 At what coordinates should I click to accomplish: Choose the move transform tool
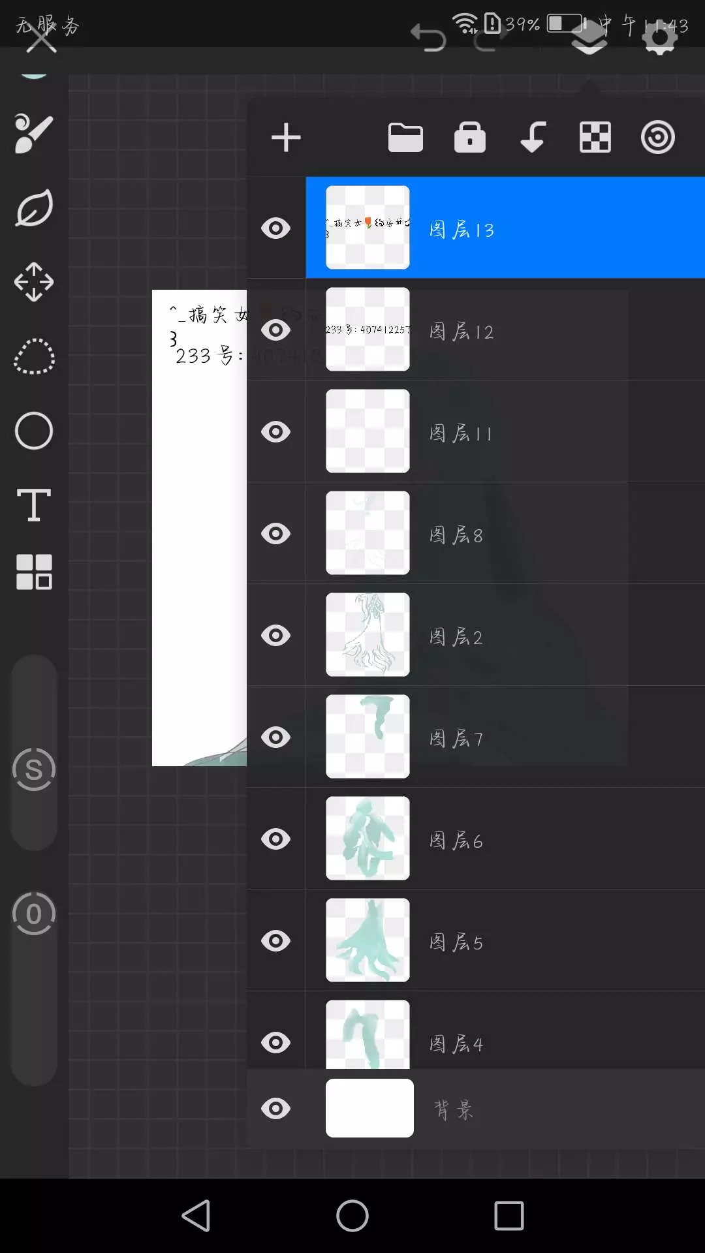point(34,282)
